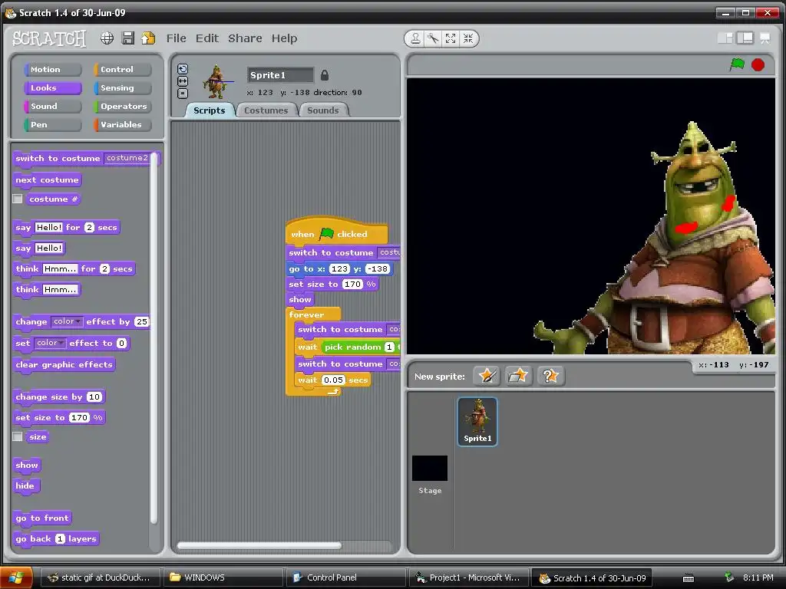Click the scripts area horizontal scrollbar
The height and width of the screenshot is (589, 786).
[x=259, y=545]
